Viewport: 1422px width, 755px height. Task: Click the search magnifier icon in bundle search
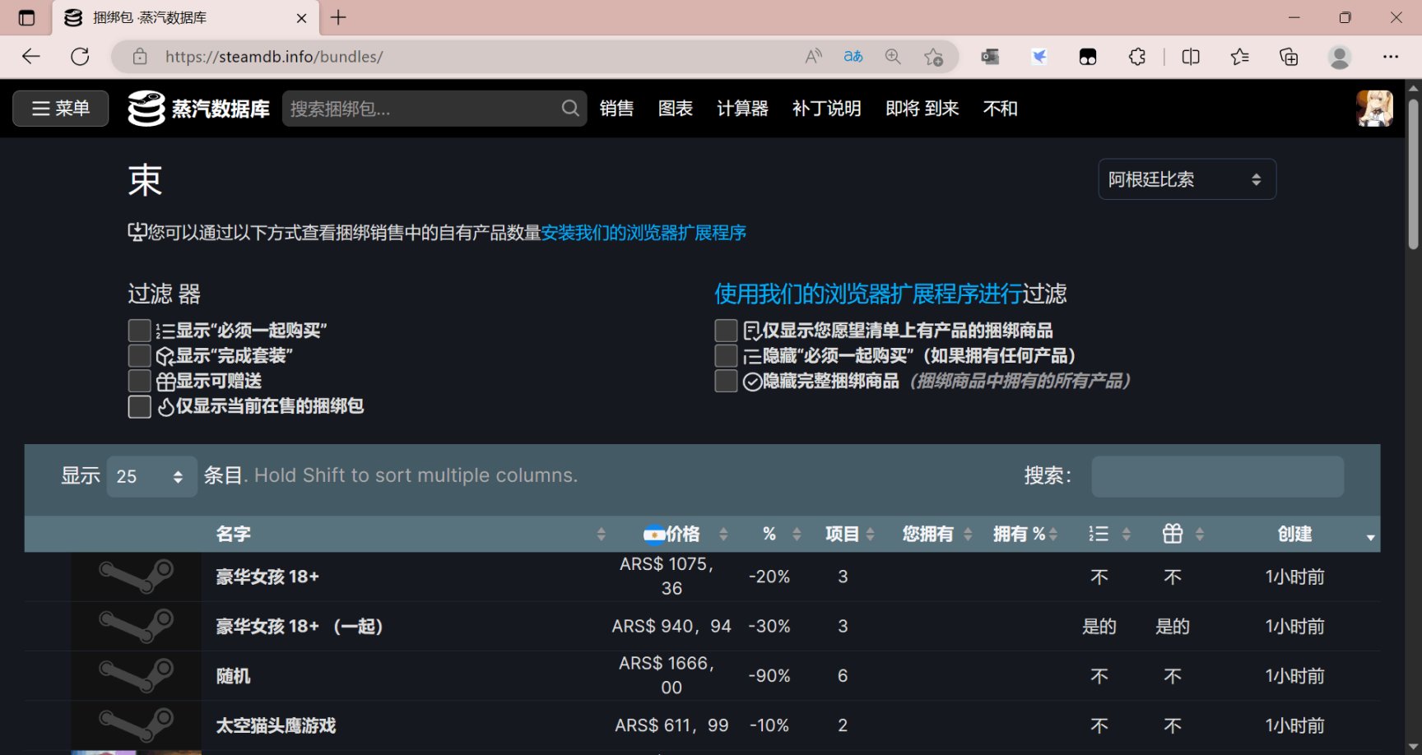click(570, 109)
